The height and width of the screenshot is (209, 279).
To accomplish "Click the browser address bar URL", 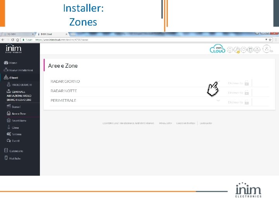I will [x=62, y=40].
